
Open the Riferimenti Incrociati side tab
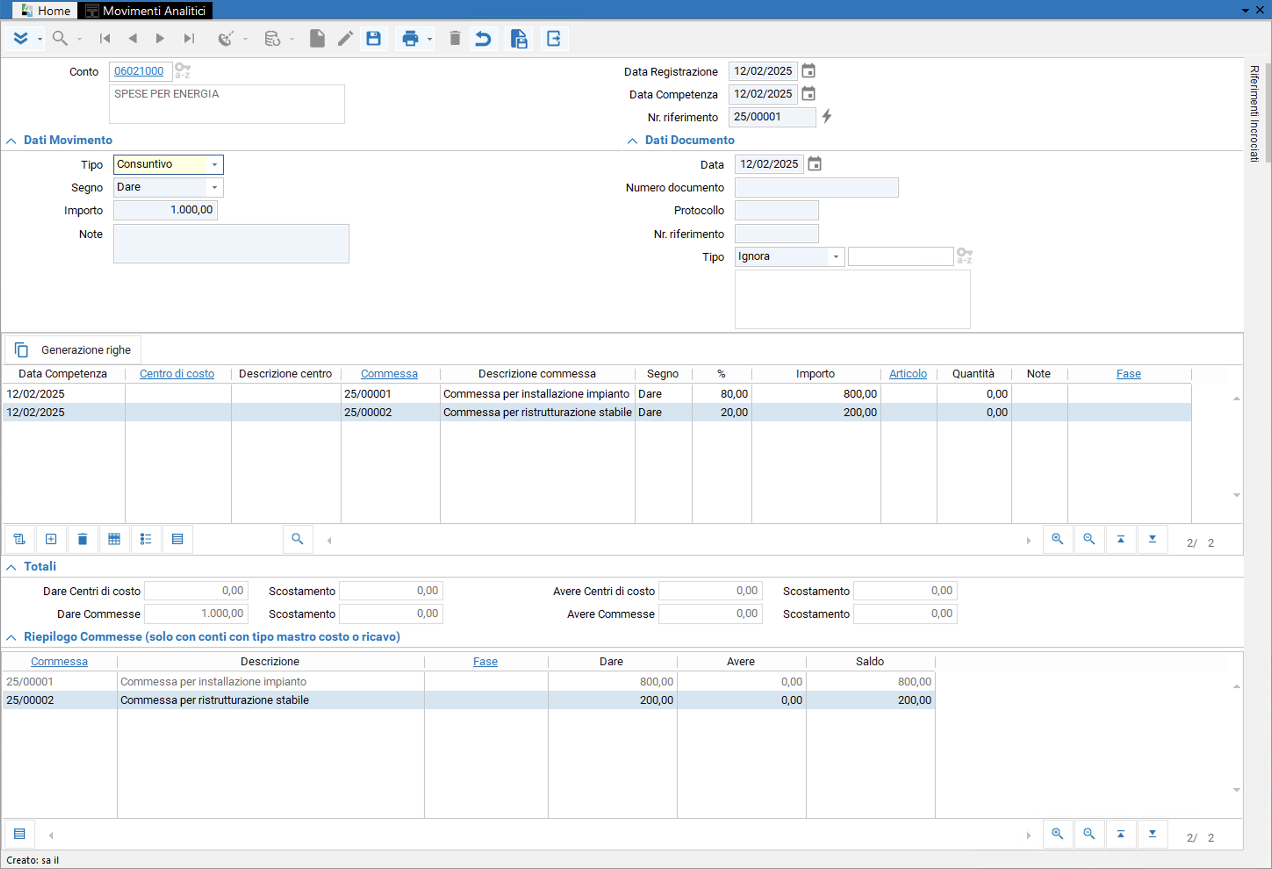tap(1254, 114)
